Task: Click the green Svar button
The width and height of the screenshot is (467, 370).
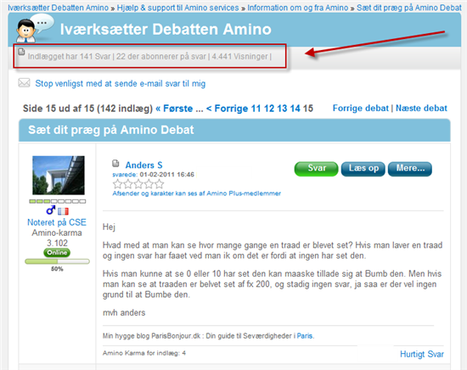Action: pyautogui.click(x=317, y=169)
